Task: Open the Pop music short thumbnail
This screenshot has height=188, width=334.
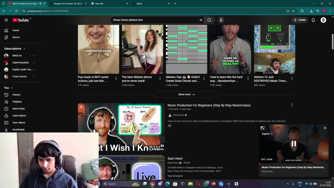Action: click(x=98, y=49)
